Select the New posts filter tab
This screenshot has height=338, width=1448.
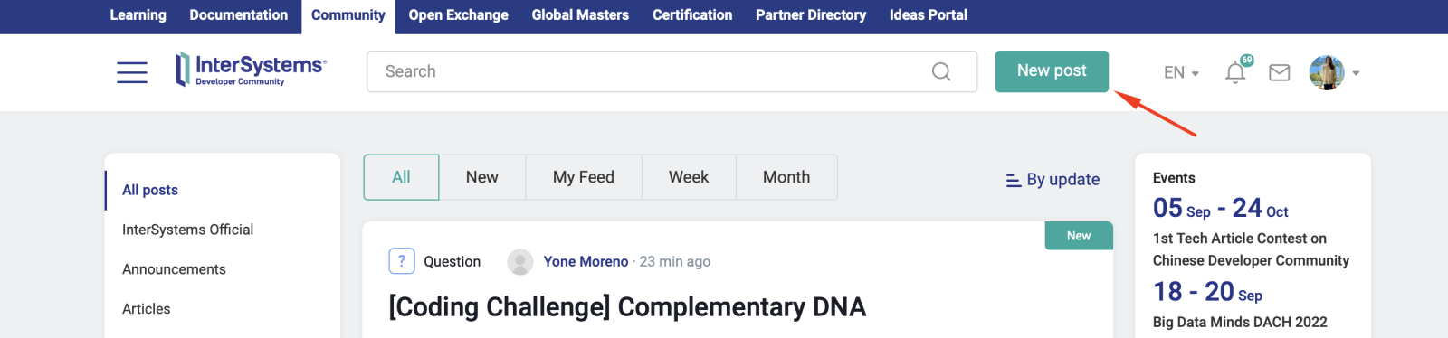coord(482,177)
